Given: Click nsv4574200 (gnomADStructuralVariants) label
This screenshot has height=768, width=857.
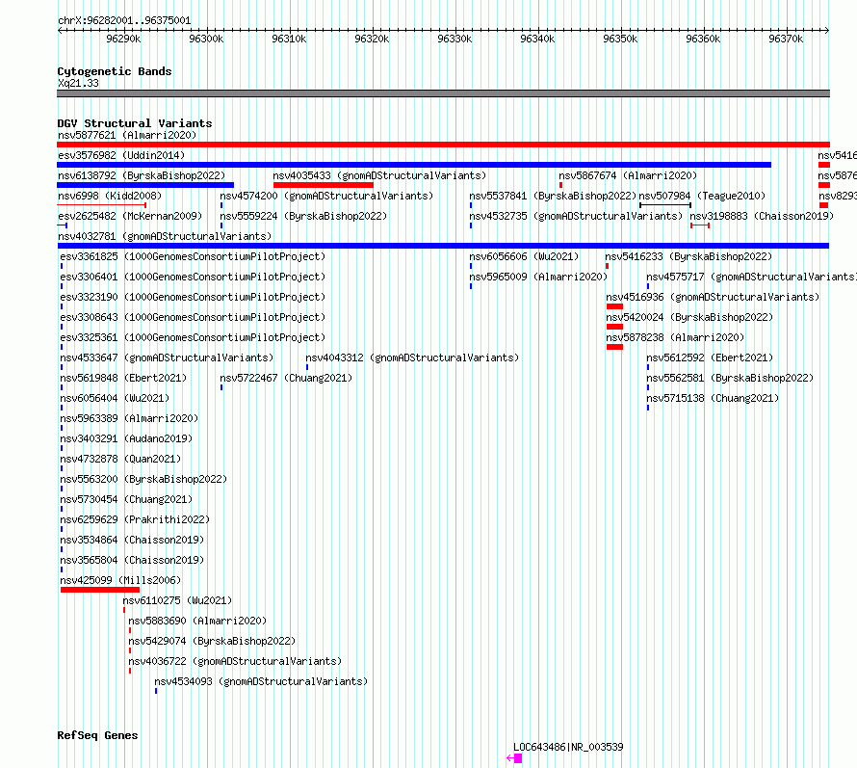Looking at the screenshot, I should click(x=326, y=196).
